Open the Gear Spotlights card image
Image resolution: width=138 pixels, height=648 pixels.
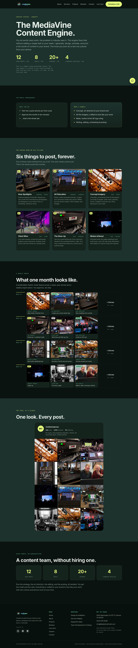click(33, 180)
